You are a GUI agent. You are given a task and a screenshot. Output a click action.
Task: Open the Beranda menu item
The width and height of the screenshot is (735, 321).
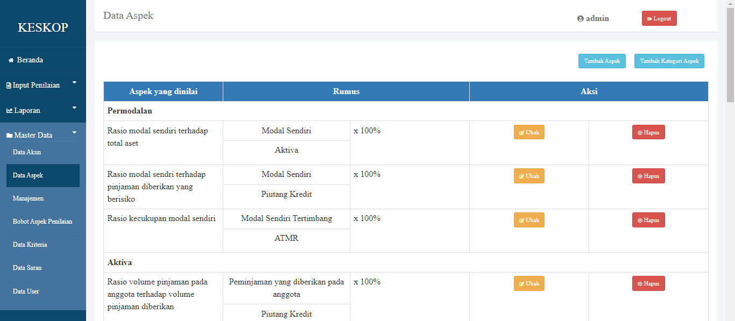(43, 60)
